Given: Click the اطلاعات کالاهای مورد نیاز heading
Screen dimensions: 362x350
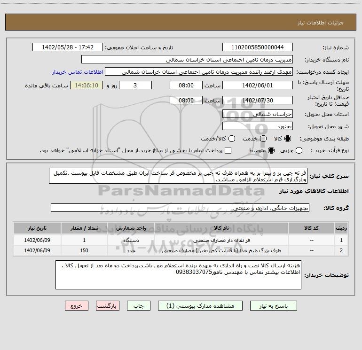Looking at the screenshot, I should tap(314, 191).
